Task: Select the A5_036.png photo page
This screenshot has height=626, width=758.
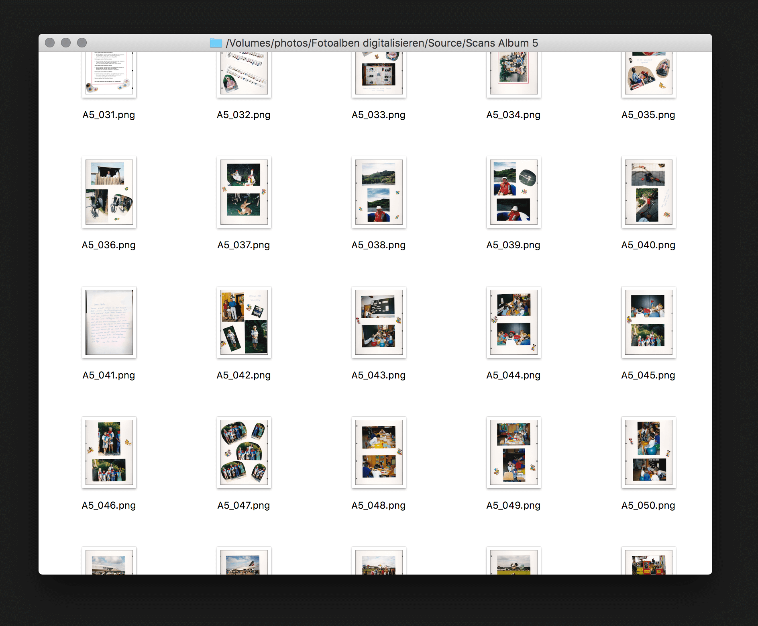Action: click(x=109, y=192)
